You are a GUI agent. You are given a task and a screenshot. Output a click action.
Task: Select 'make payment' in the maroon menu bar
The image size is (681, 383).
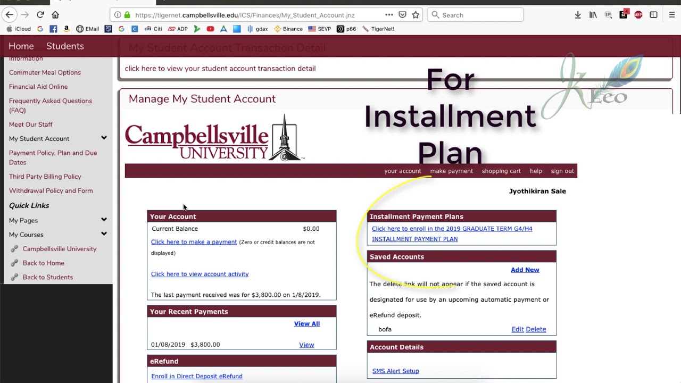452,171
